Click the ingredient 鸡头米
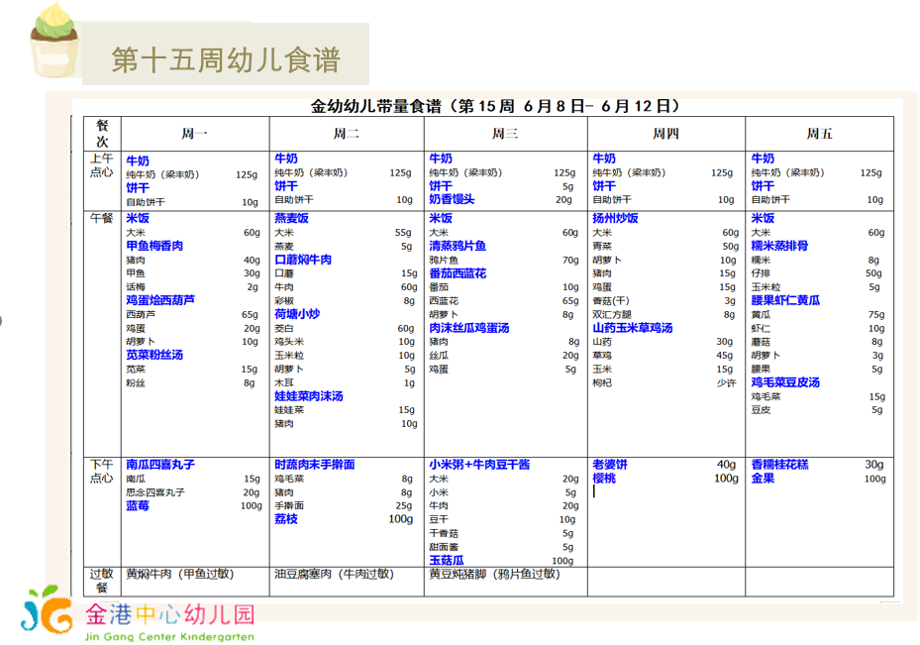 point(289,342)
